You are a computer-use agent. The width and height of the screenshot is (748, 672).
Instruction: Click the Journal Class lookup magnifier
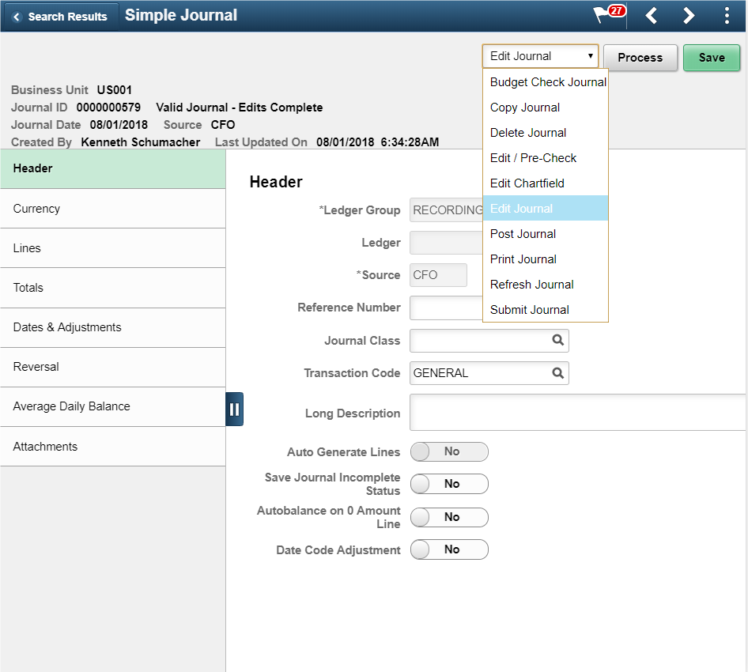pos(557,340)
